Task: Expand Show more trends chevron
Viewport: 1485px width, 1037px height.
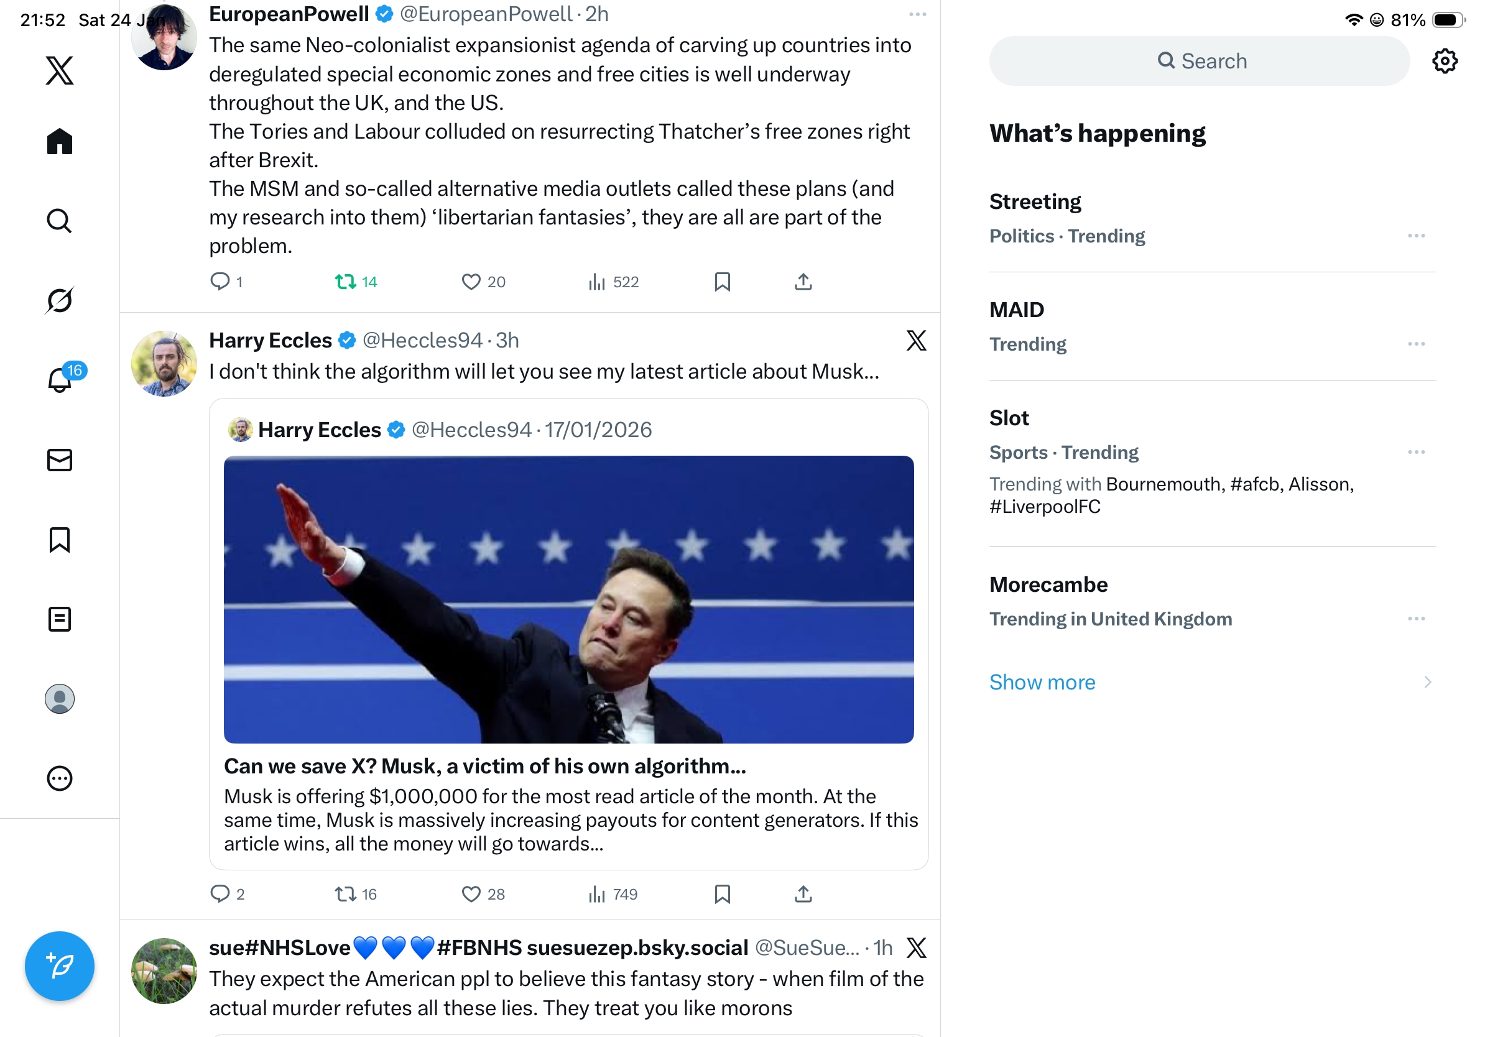Action: click(1427, 682)
